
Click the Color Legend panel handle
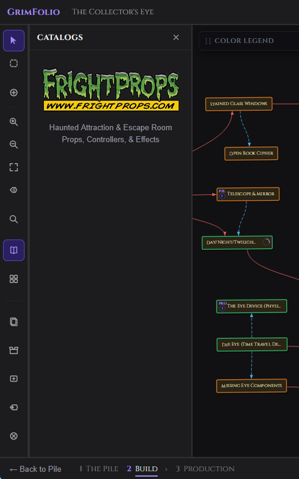(208, 41)
